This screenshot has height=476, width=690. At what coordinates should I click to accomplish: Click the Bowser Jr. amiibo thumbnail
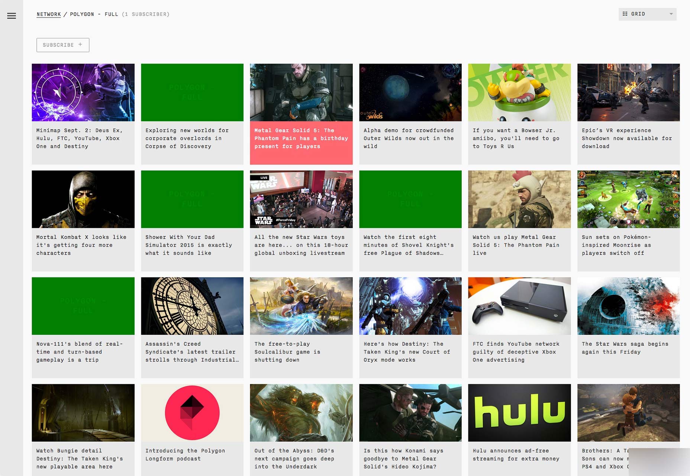[x=519, y=92]
